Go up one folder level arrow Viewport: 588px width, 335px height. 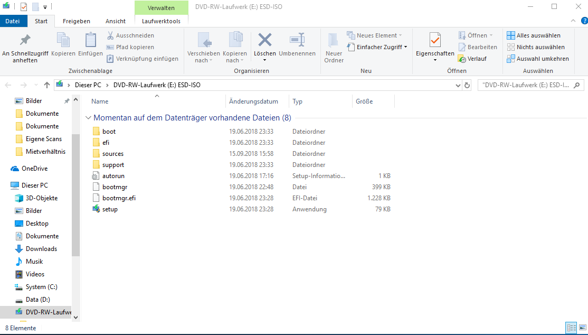pyautogui.click(x=47, y=85)
